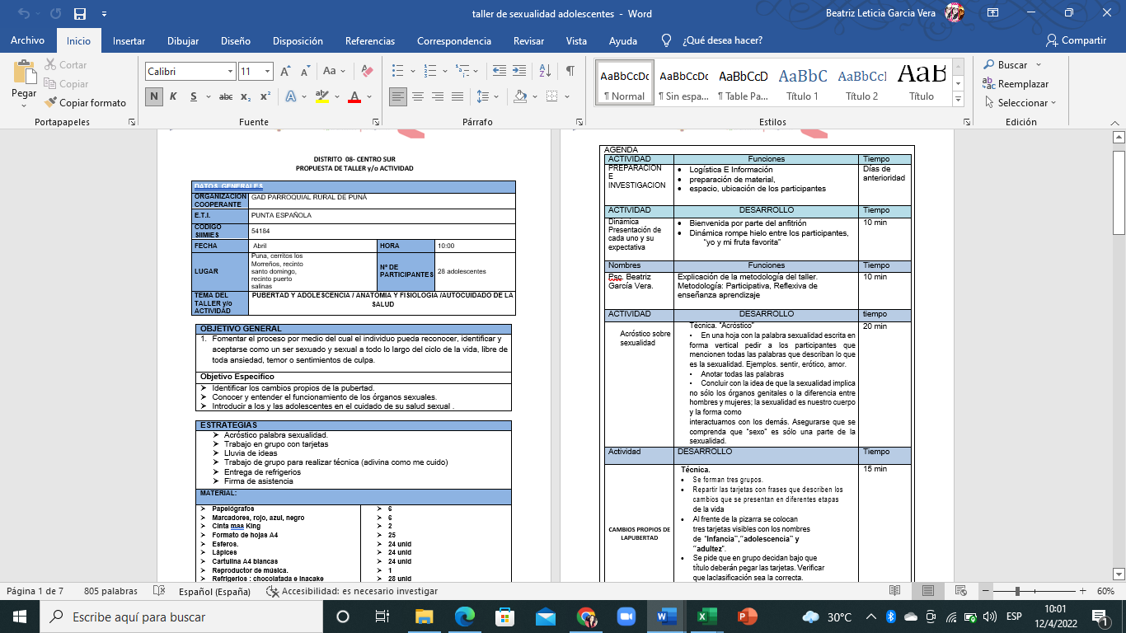Select the Copiar formato painter tool

(x=87, y=103)
